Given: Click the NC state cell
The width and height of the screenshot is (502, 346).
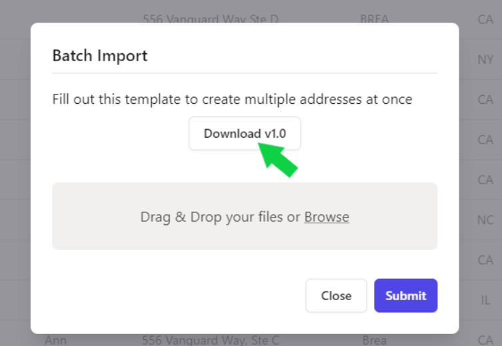Looking at the screenshot, I should [485, 220].
